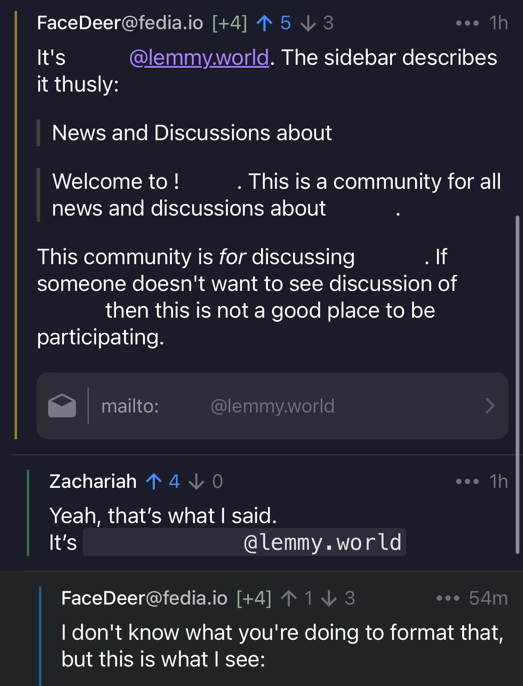Viewport: 523px width, 686px height.
Task: Open Zachariah's user profile
Action: (93, 481)
